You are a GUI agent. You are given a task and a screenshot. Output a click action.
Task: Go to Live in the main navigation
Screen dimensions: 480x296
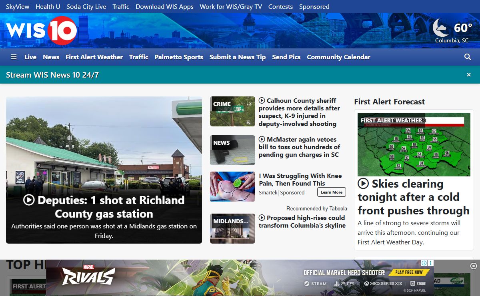30,57
